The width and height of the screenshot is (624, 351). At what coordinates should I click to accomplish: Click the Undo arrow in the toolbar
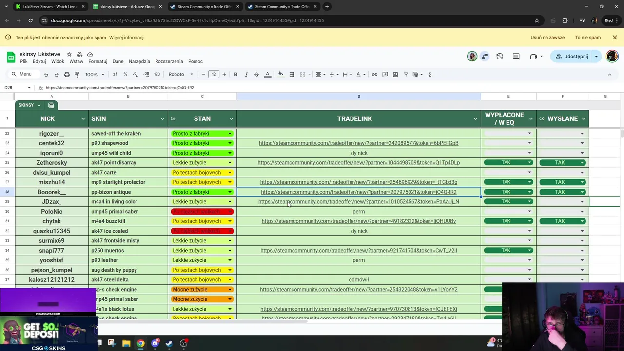46,74
